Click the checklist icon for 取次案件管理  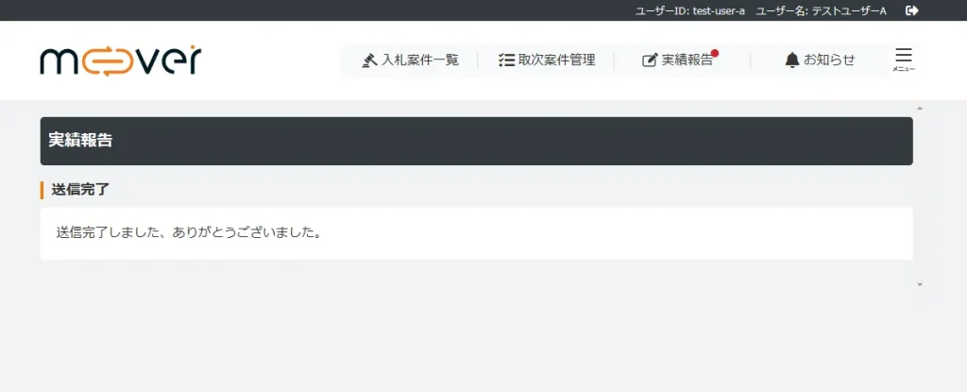point(506,60)
